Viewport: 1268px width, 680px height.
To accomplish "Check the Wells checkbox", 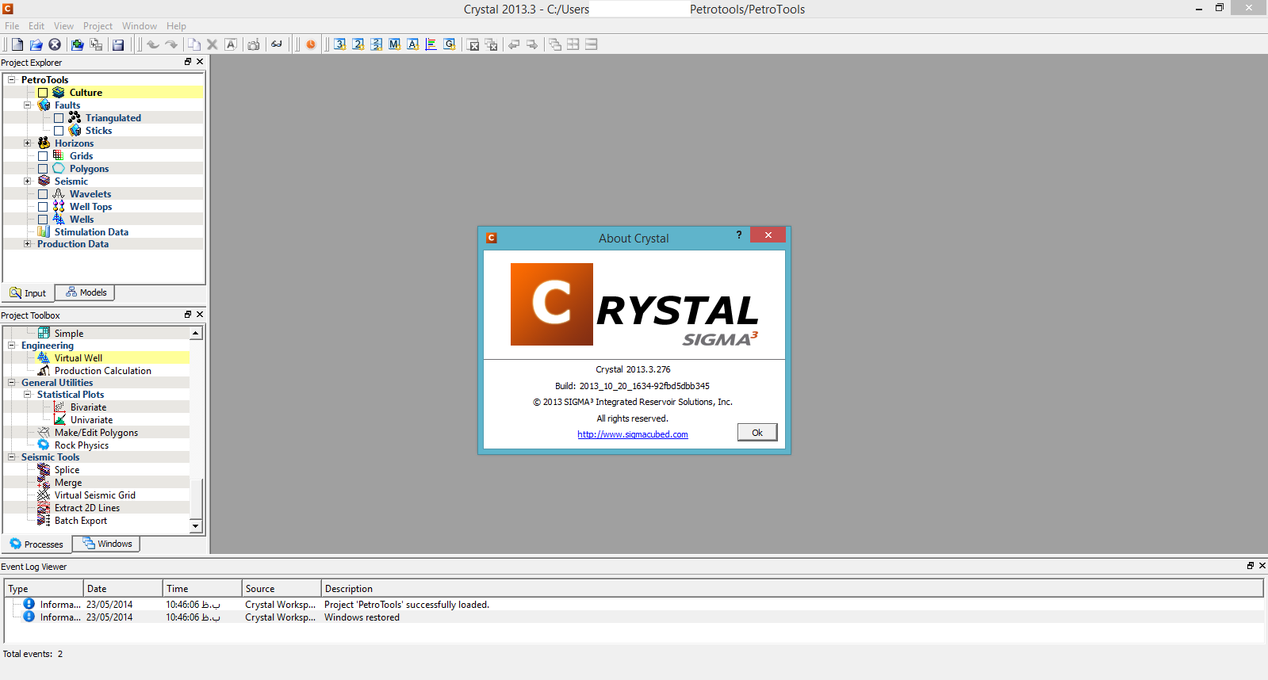I will (43, 220).
